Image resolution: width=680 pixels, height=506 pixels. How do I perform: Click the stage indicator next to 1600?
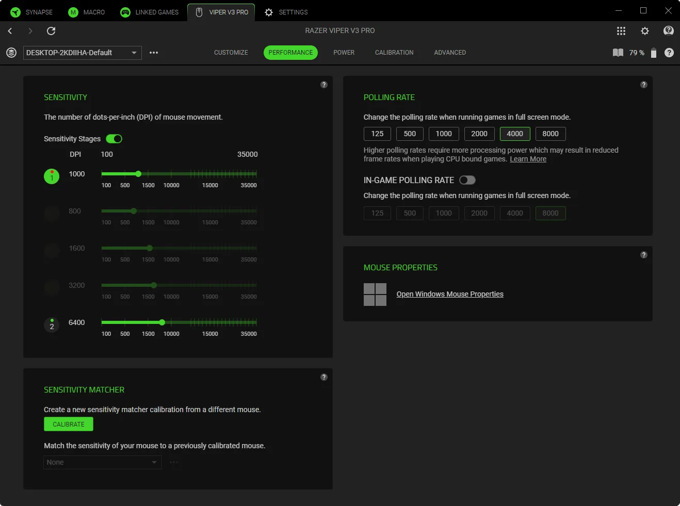click(x=52, y=251)
